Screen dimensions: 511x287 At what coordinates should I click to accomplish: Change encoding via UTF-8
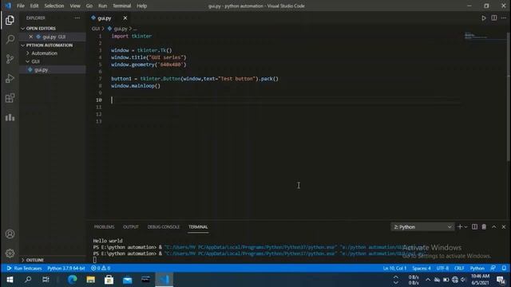coord(442,268)
